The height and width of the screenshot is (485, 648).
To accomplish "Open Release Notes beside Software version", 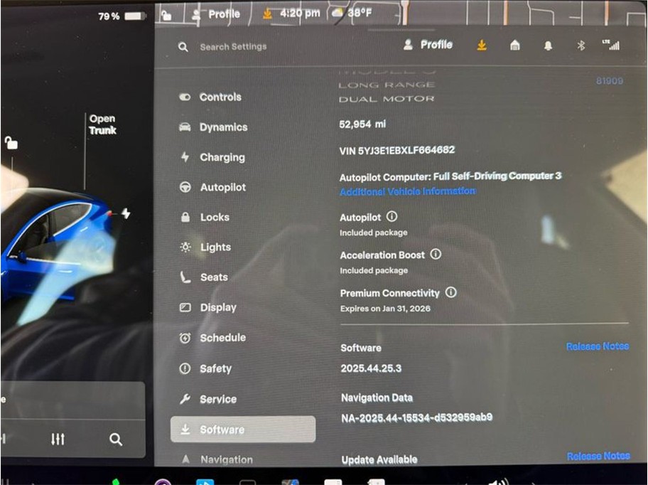I will [x=597, y=346].
